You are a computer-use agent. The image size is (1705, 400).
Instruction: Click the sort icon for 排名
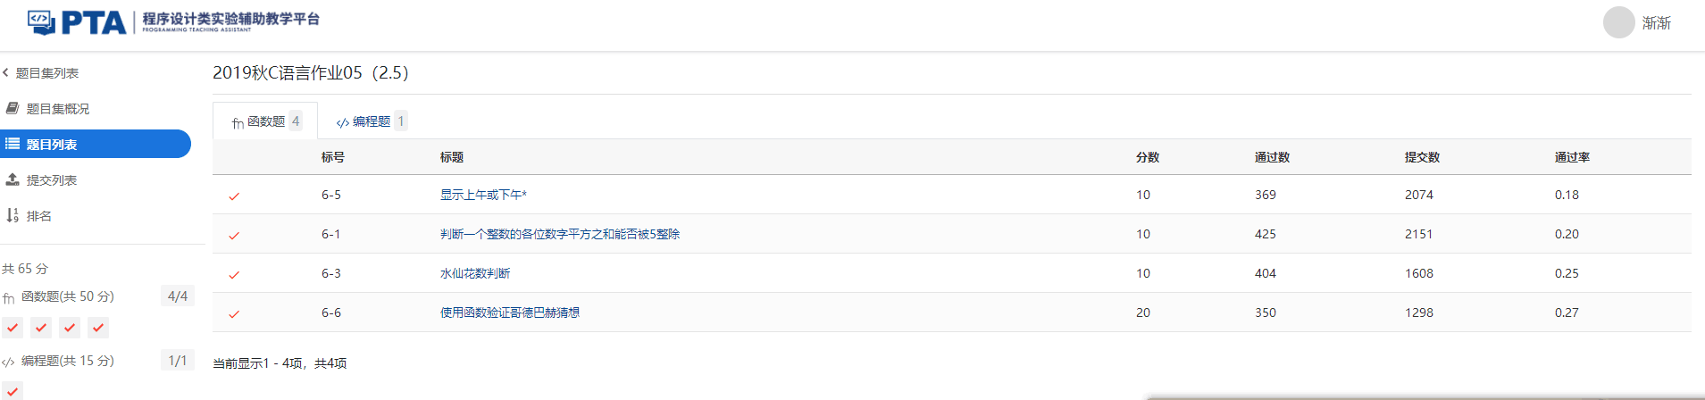point(13,215)
